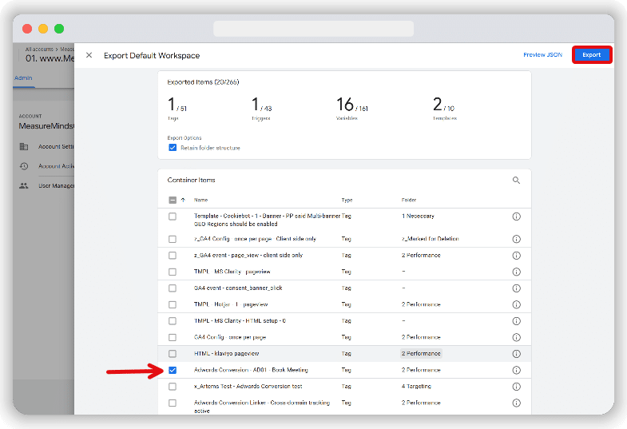Click the x_Artems Test Adwords Conversion name

248,386
